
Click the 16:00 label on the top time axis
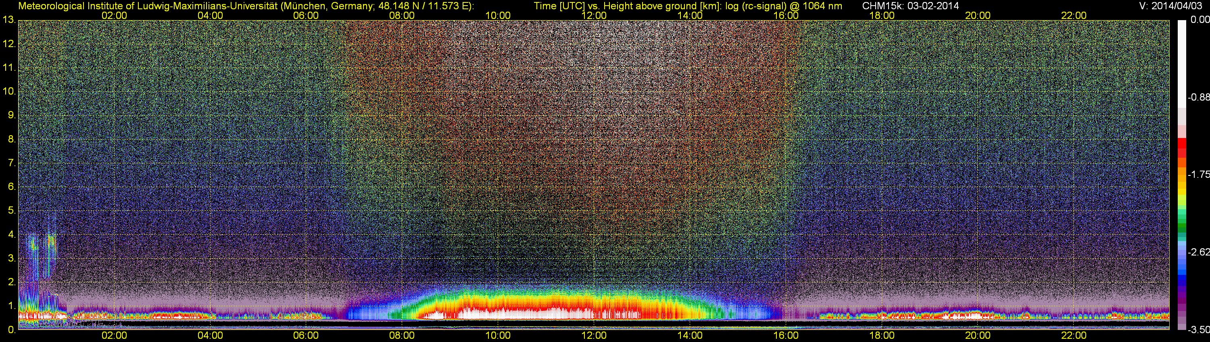tap(786, 15)
